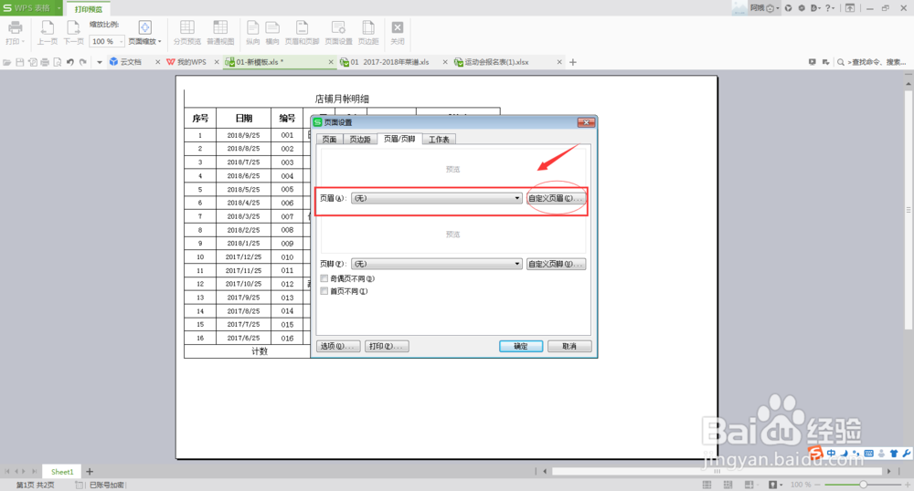Image resolution: width=914 pixels, height=491 pixels.
Task: Switch to the 工作表 tab in dialog
Action: 439,140
